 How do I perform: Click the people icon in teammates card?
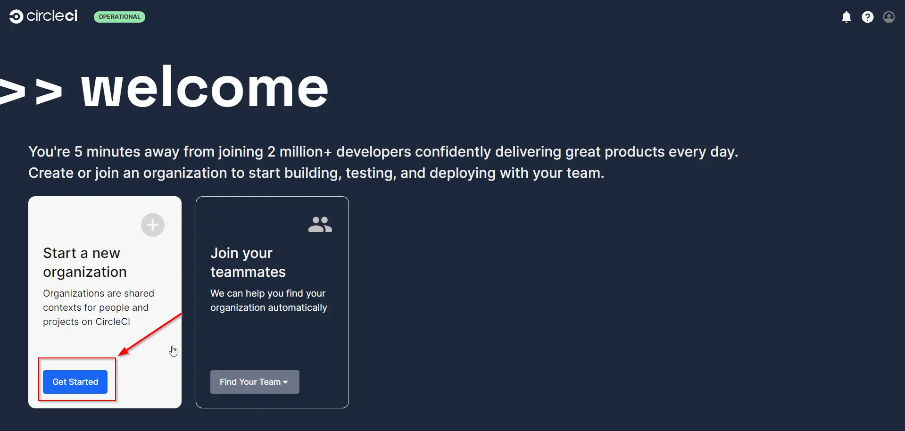(320, 224)
